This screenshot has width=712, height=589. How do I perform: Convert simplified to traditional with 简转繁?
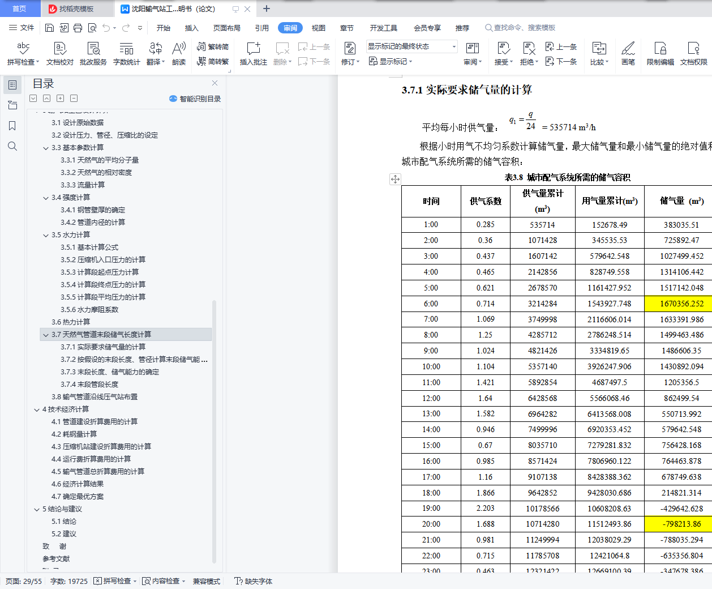coord(213,61)
